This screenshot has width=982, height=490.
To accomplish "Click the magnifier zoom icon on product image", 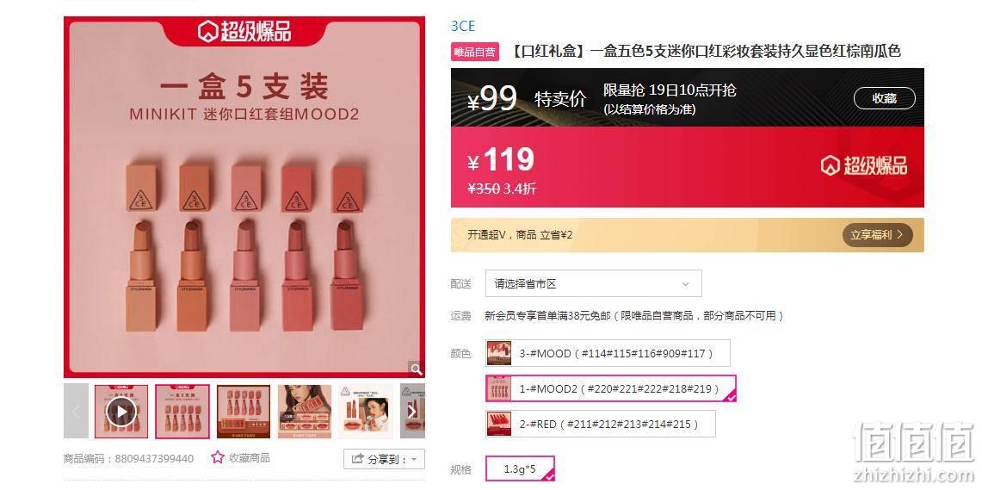I will (x=416, y=369).
